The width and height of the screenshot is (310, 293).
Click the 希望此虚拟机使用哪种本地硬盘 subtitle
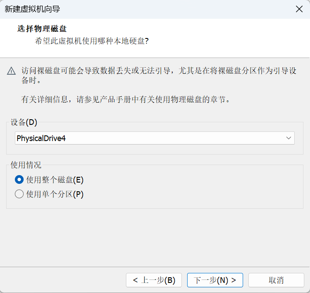click(x=91, y=41)
